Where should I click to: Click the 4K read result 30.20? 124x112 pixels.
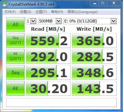point(48,88)
